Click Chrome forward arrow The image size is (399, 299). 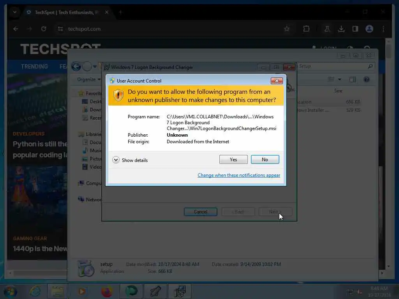30,29
